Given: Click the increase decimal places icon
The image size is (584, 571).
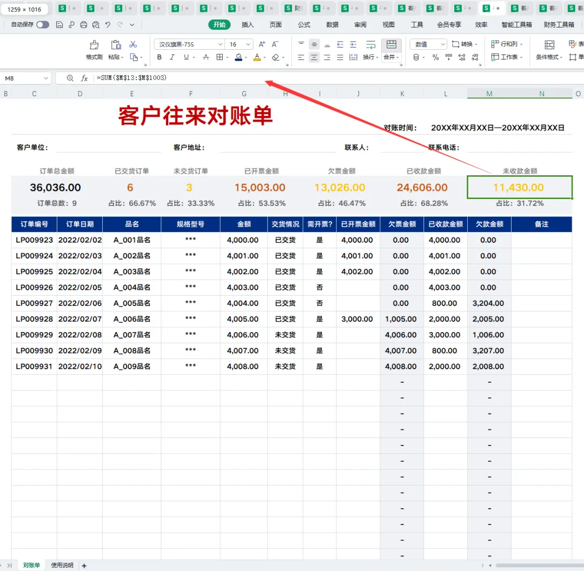Looking at the screenshot, I should pos(462,57).
